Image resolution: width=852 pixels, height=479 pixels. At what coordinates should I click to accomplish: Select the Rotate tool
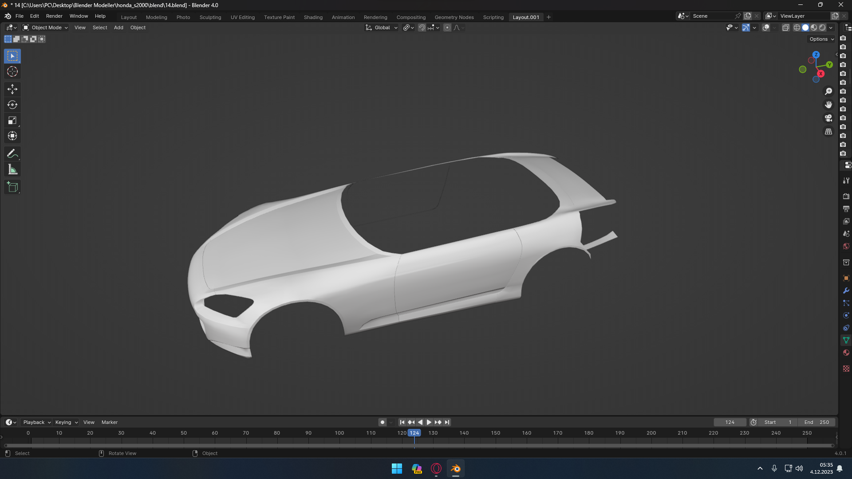coord(12,105)
